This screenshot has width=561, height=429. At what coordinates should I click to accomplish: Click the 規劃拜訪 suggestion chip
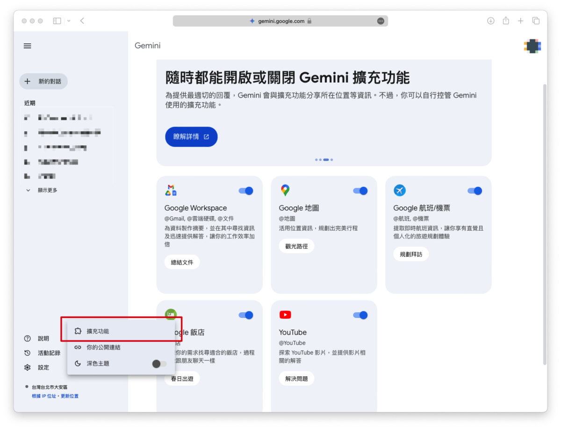[411, 254]
